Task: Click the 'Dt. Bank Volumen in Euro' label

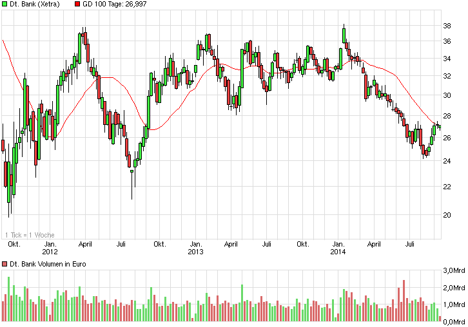Action: pyautogui.click(x=48, y=264)
